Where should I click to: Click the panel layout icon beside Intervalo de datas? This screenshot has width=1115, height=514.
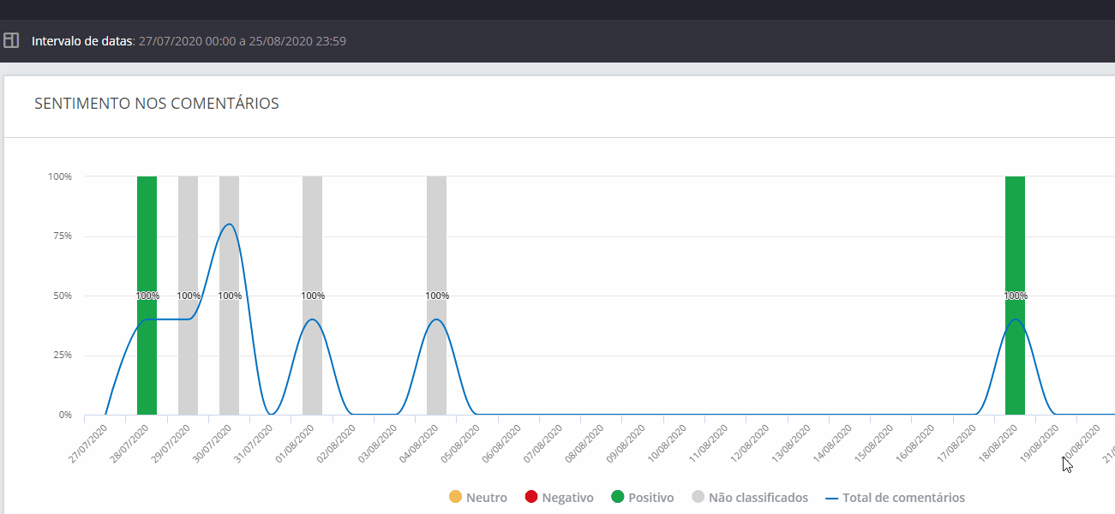11,40
